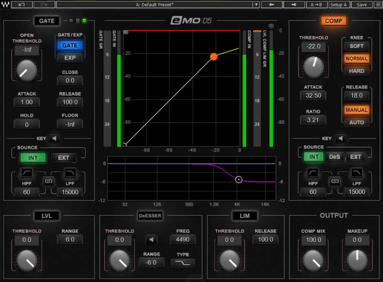383x282 pixels.
Task: Set the compressor release to MANUAL
Action: (x=356, y=110)
